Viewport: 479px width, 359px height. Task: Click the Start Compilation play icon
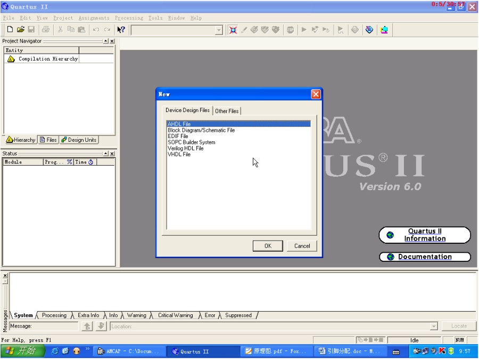pos(304,30)
